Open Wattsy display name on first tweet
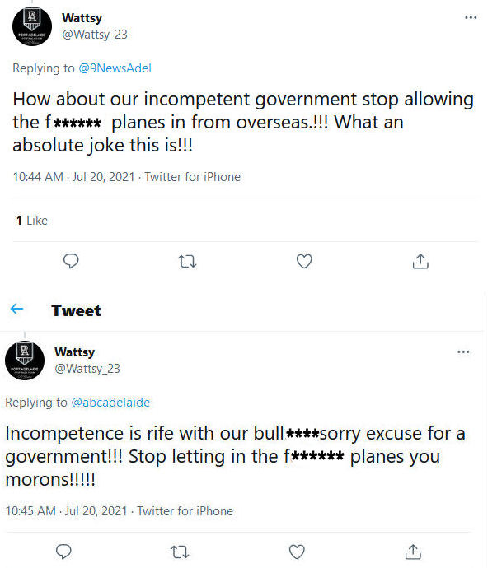 coord(82,17)
